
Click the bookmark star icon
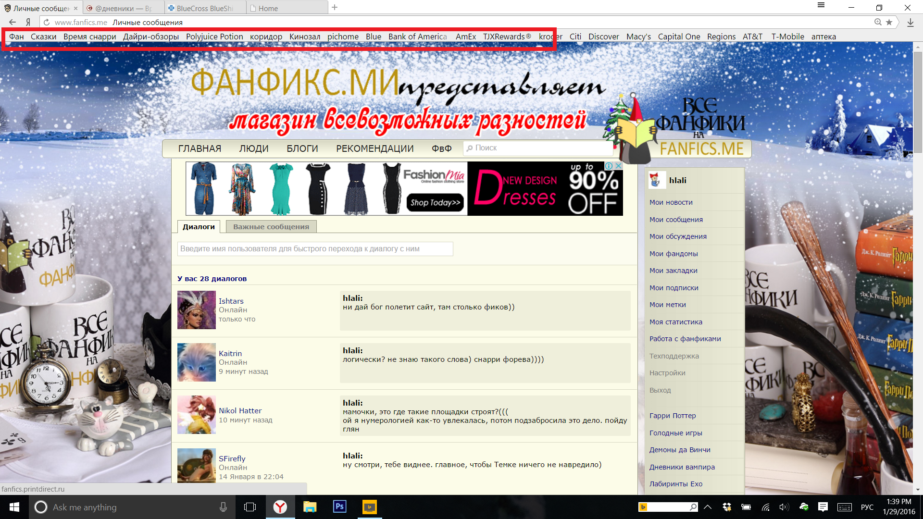(889, 22)
